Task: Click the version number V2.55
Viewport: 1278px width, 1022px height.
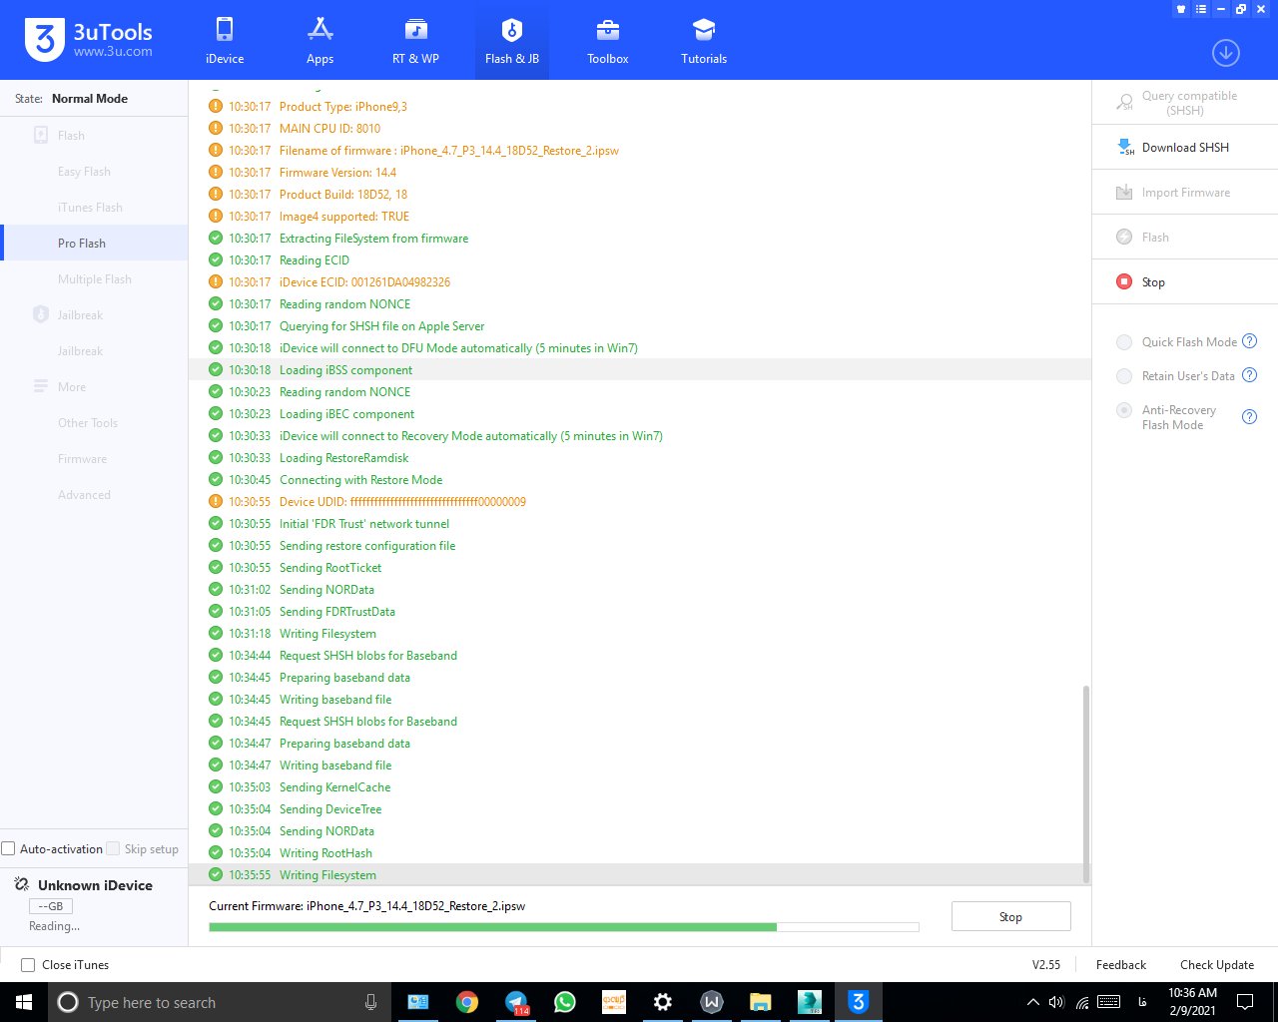Action: 1046,965
